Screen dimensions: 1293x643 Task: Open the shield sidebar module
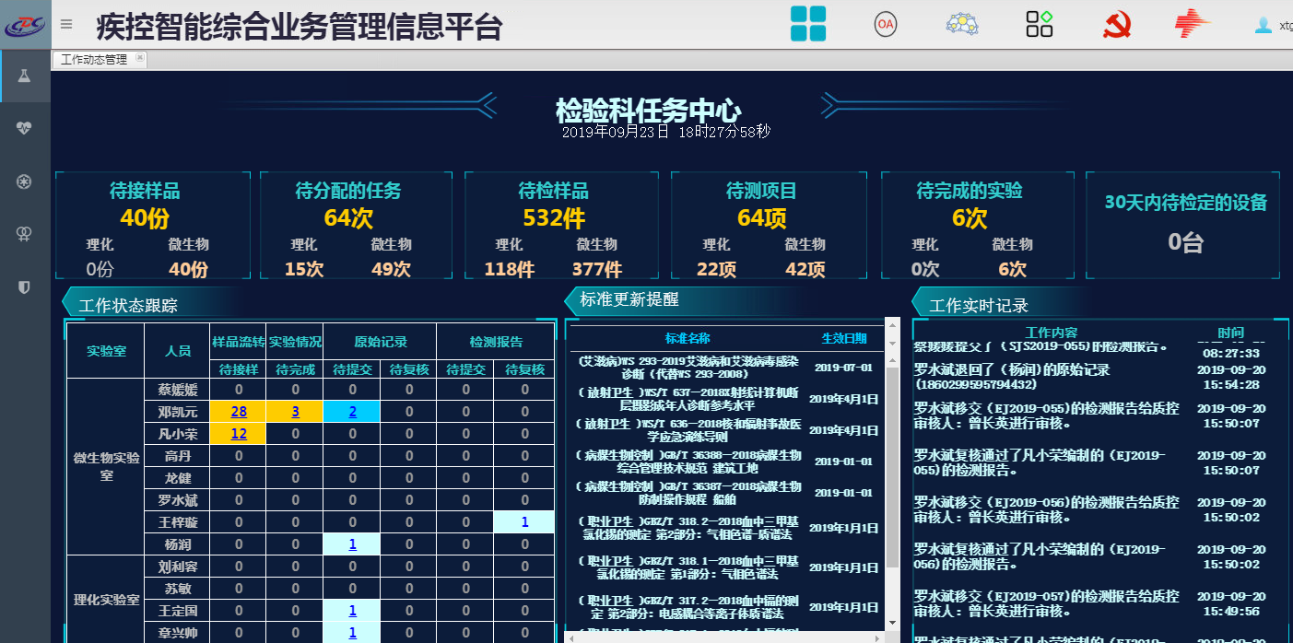pyautogui.click(x=25, y=287)
